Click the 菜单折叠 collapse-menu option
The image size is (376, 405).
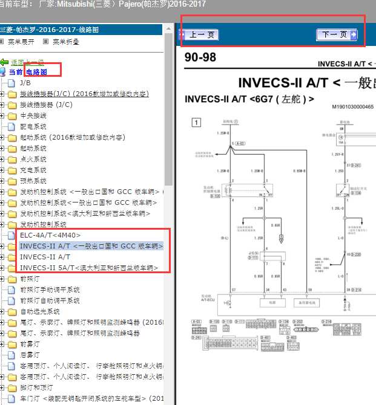pyautogui.click(x=66, y=42)
